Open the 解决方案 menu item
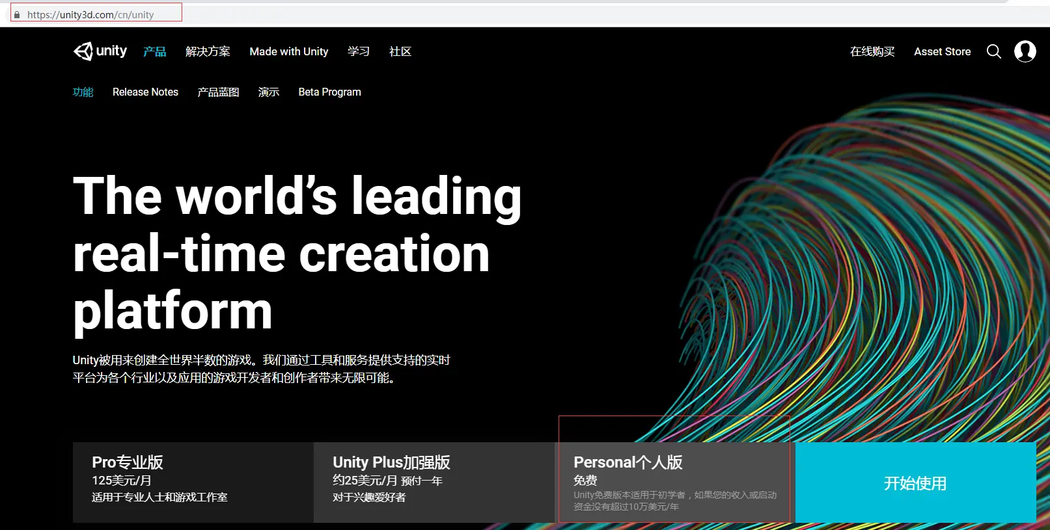Image resolution: width=1050 pixels, height=530 pixels. click(208, 51)
